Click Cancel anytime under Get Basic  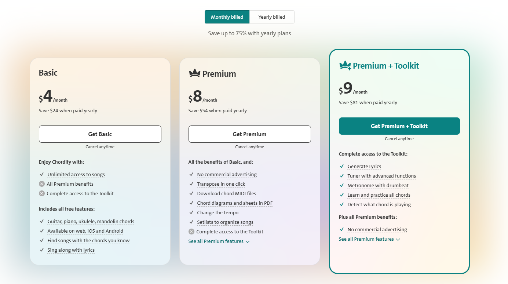(x=100, y=147)
